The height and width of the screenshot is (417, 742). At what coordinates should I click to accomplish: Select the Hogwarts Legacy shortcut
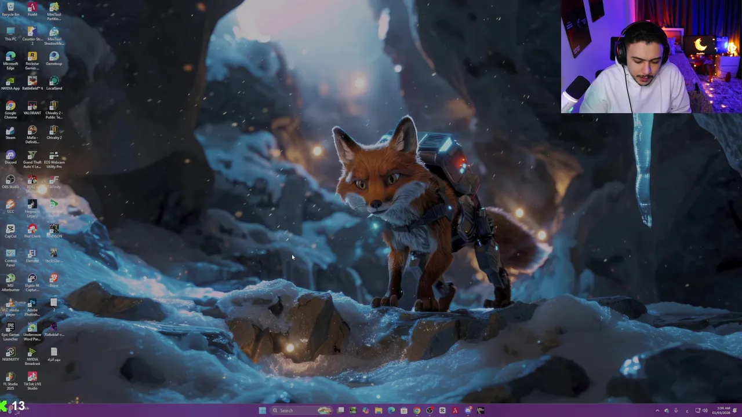32,209
